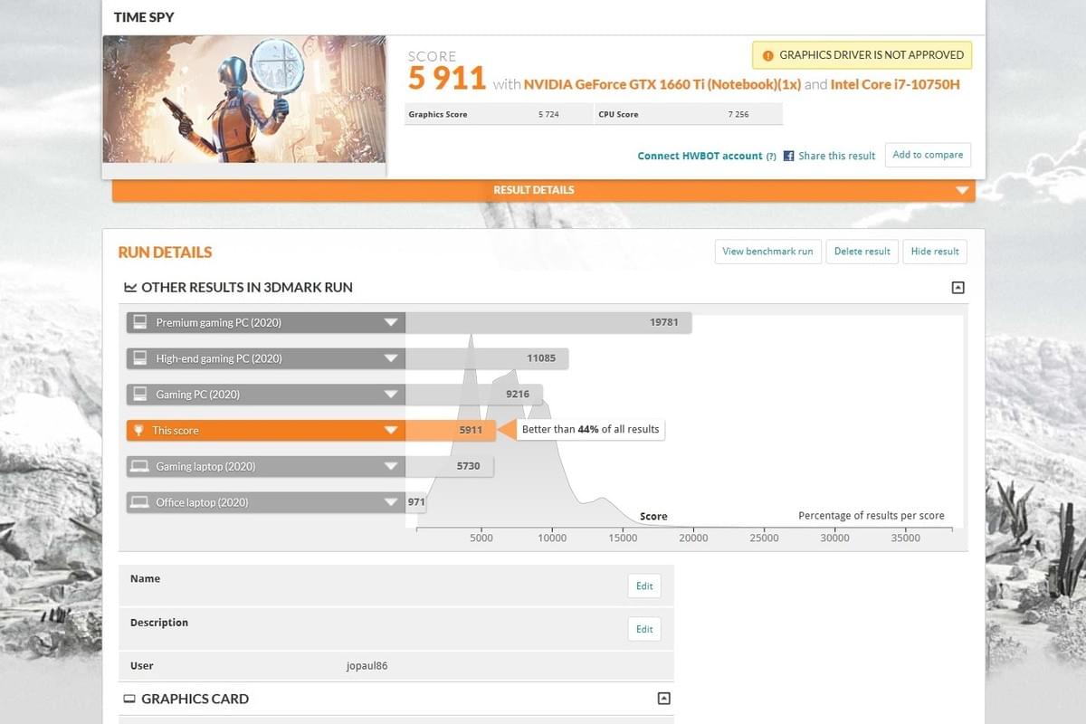Click the overall score 5 911
Screen dimensions: 1086x724
point(447,79)
